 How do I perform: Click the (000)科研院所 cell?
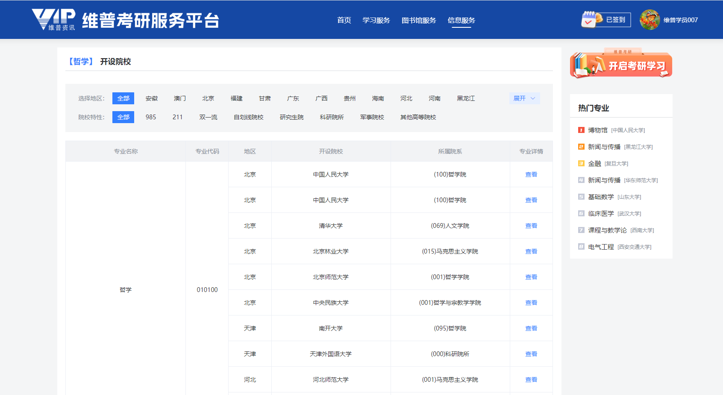(x=450, y=354)
